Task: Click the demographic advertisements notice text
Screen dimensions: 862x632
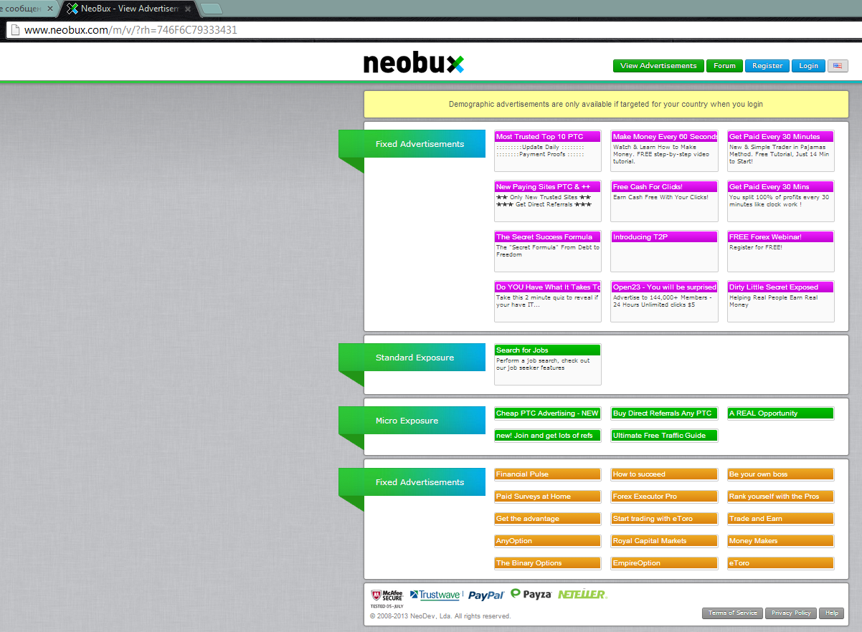Action: click(x=606, y=104)
